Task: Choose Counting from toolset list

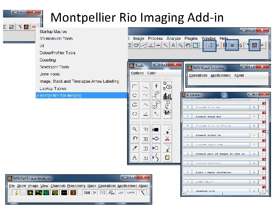Action: [x=48, y=60]
